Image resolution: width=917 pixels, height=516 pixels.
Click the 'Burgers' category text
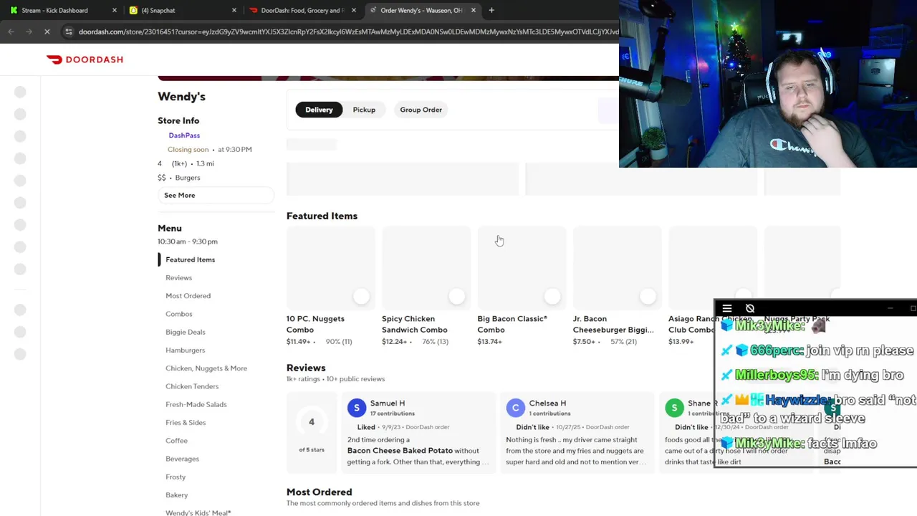(x=188, y=178)
